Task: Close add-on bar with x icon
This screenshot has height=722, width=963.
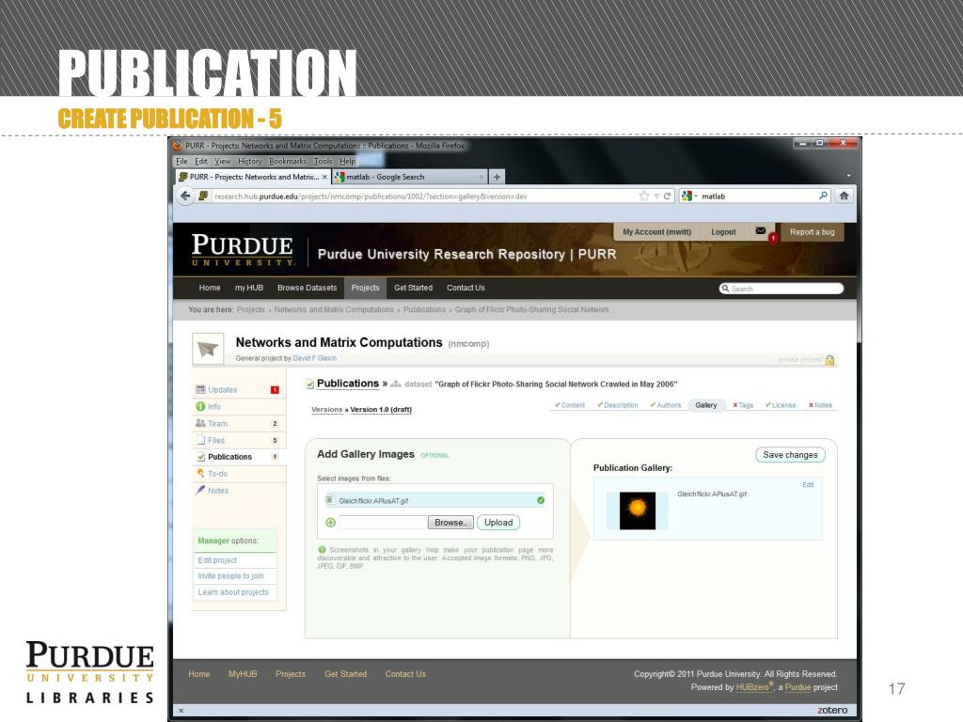Action: (x=182, y=711)
